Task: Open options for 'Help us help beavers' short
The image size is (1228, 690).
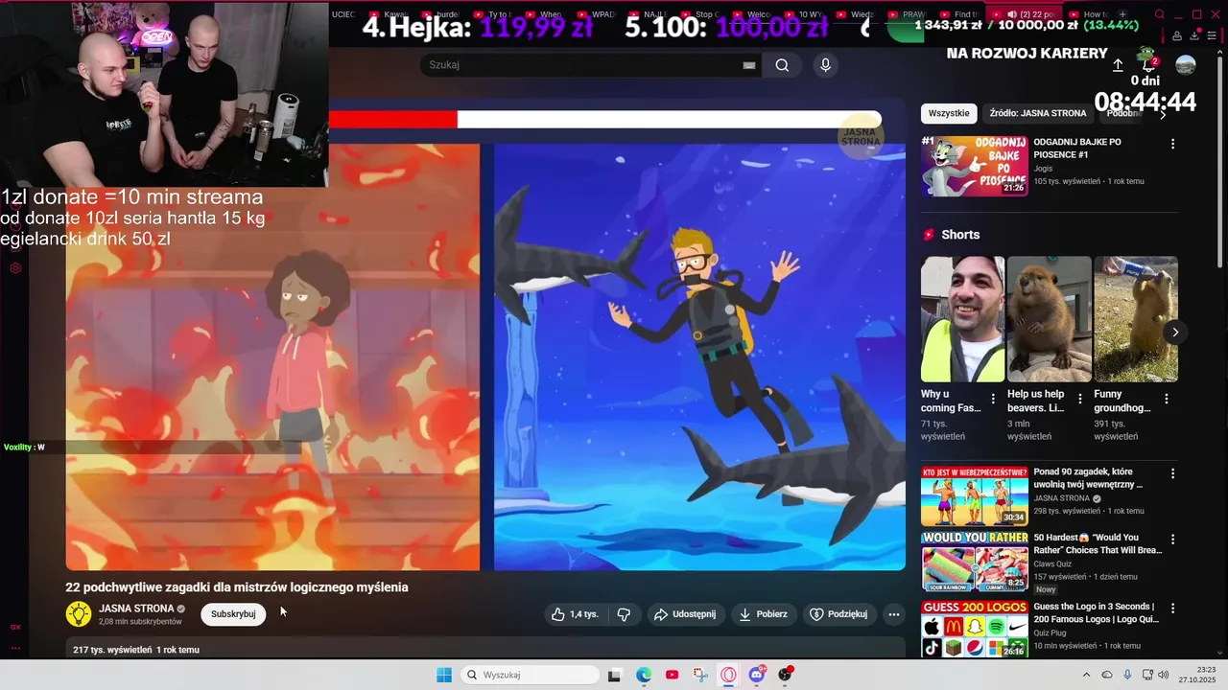Action: pyautogui.click(x=1079, y=399)
